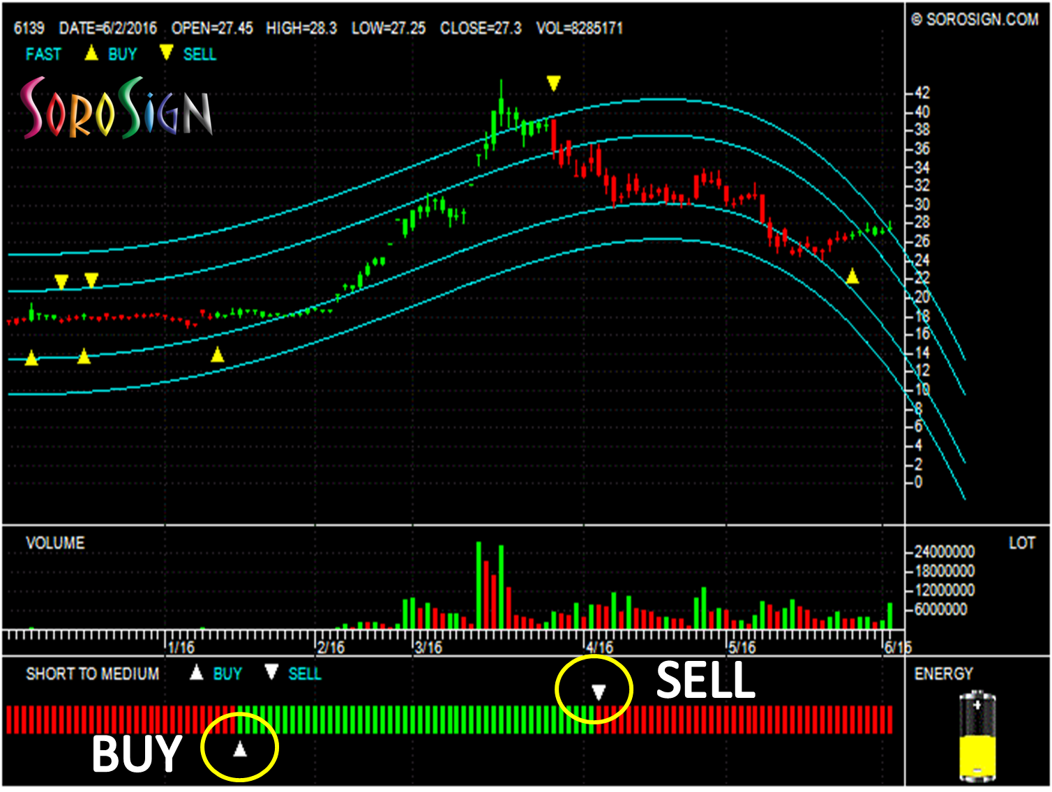Click the 18000000 volume axis label
Image resolution: width=1052 pixels, height=792 pixels.
pyautogui.click(x=944, y=572)
